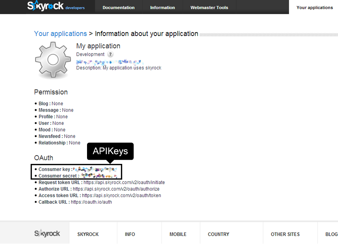This screenshot has width=338, height=249.
Task: Click the blurred Consumer key value
Action: pos(95,169)
